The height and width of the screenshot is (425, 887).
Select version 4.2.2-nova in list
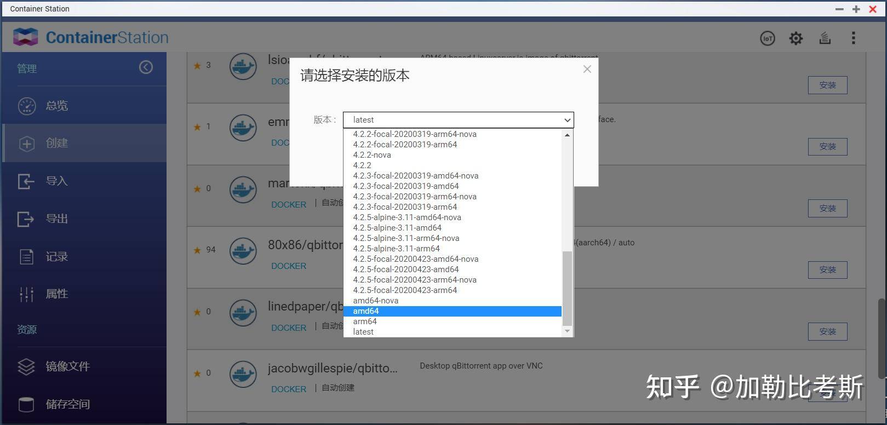coord(453,155)
